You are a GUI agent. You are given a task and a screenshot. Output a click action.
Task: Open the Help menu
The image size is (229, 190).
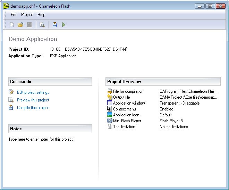pos(41,15)
